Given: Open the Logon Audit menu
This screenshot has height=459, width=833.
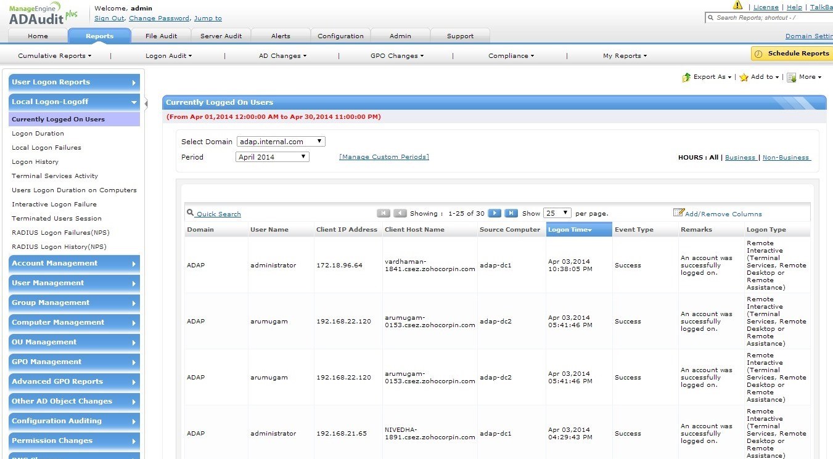Looking at the screenshot, I should click(168, 56).
